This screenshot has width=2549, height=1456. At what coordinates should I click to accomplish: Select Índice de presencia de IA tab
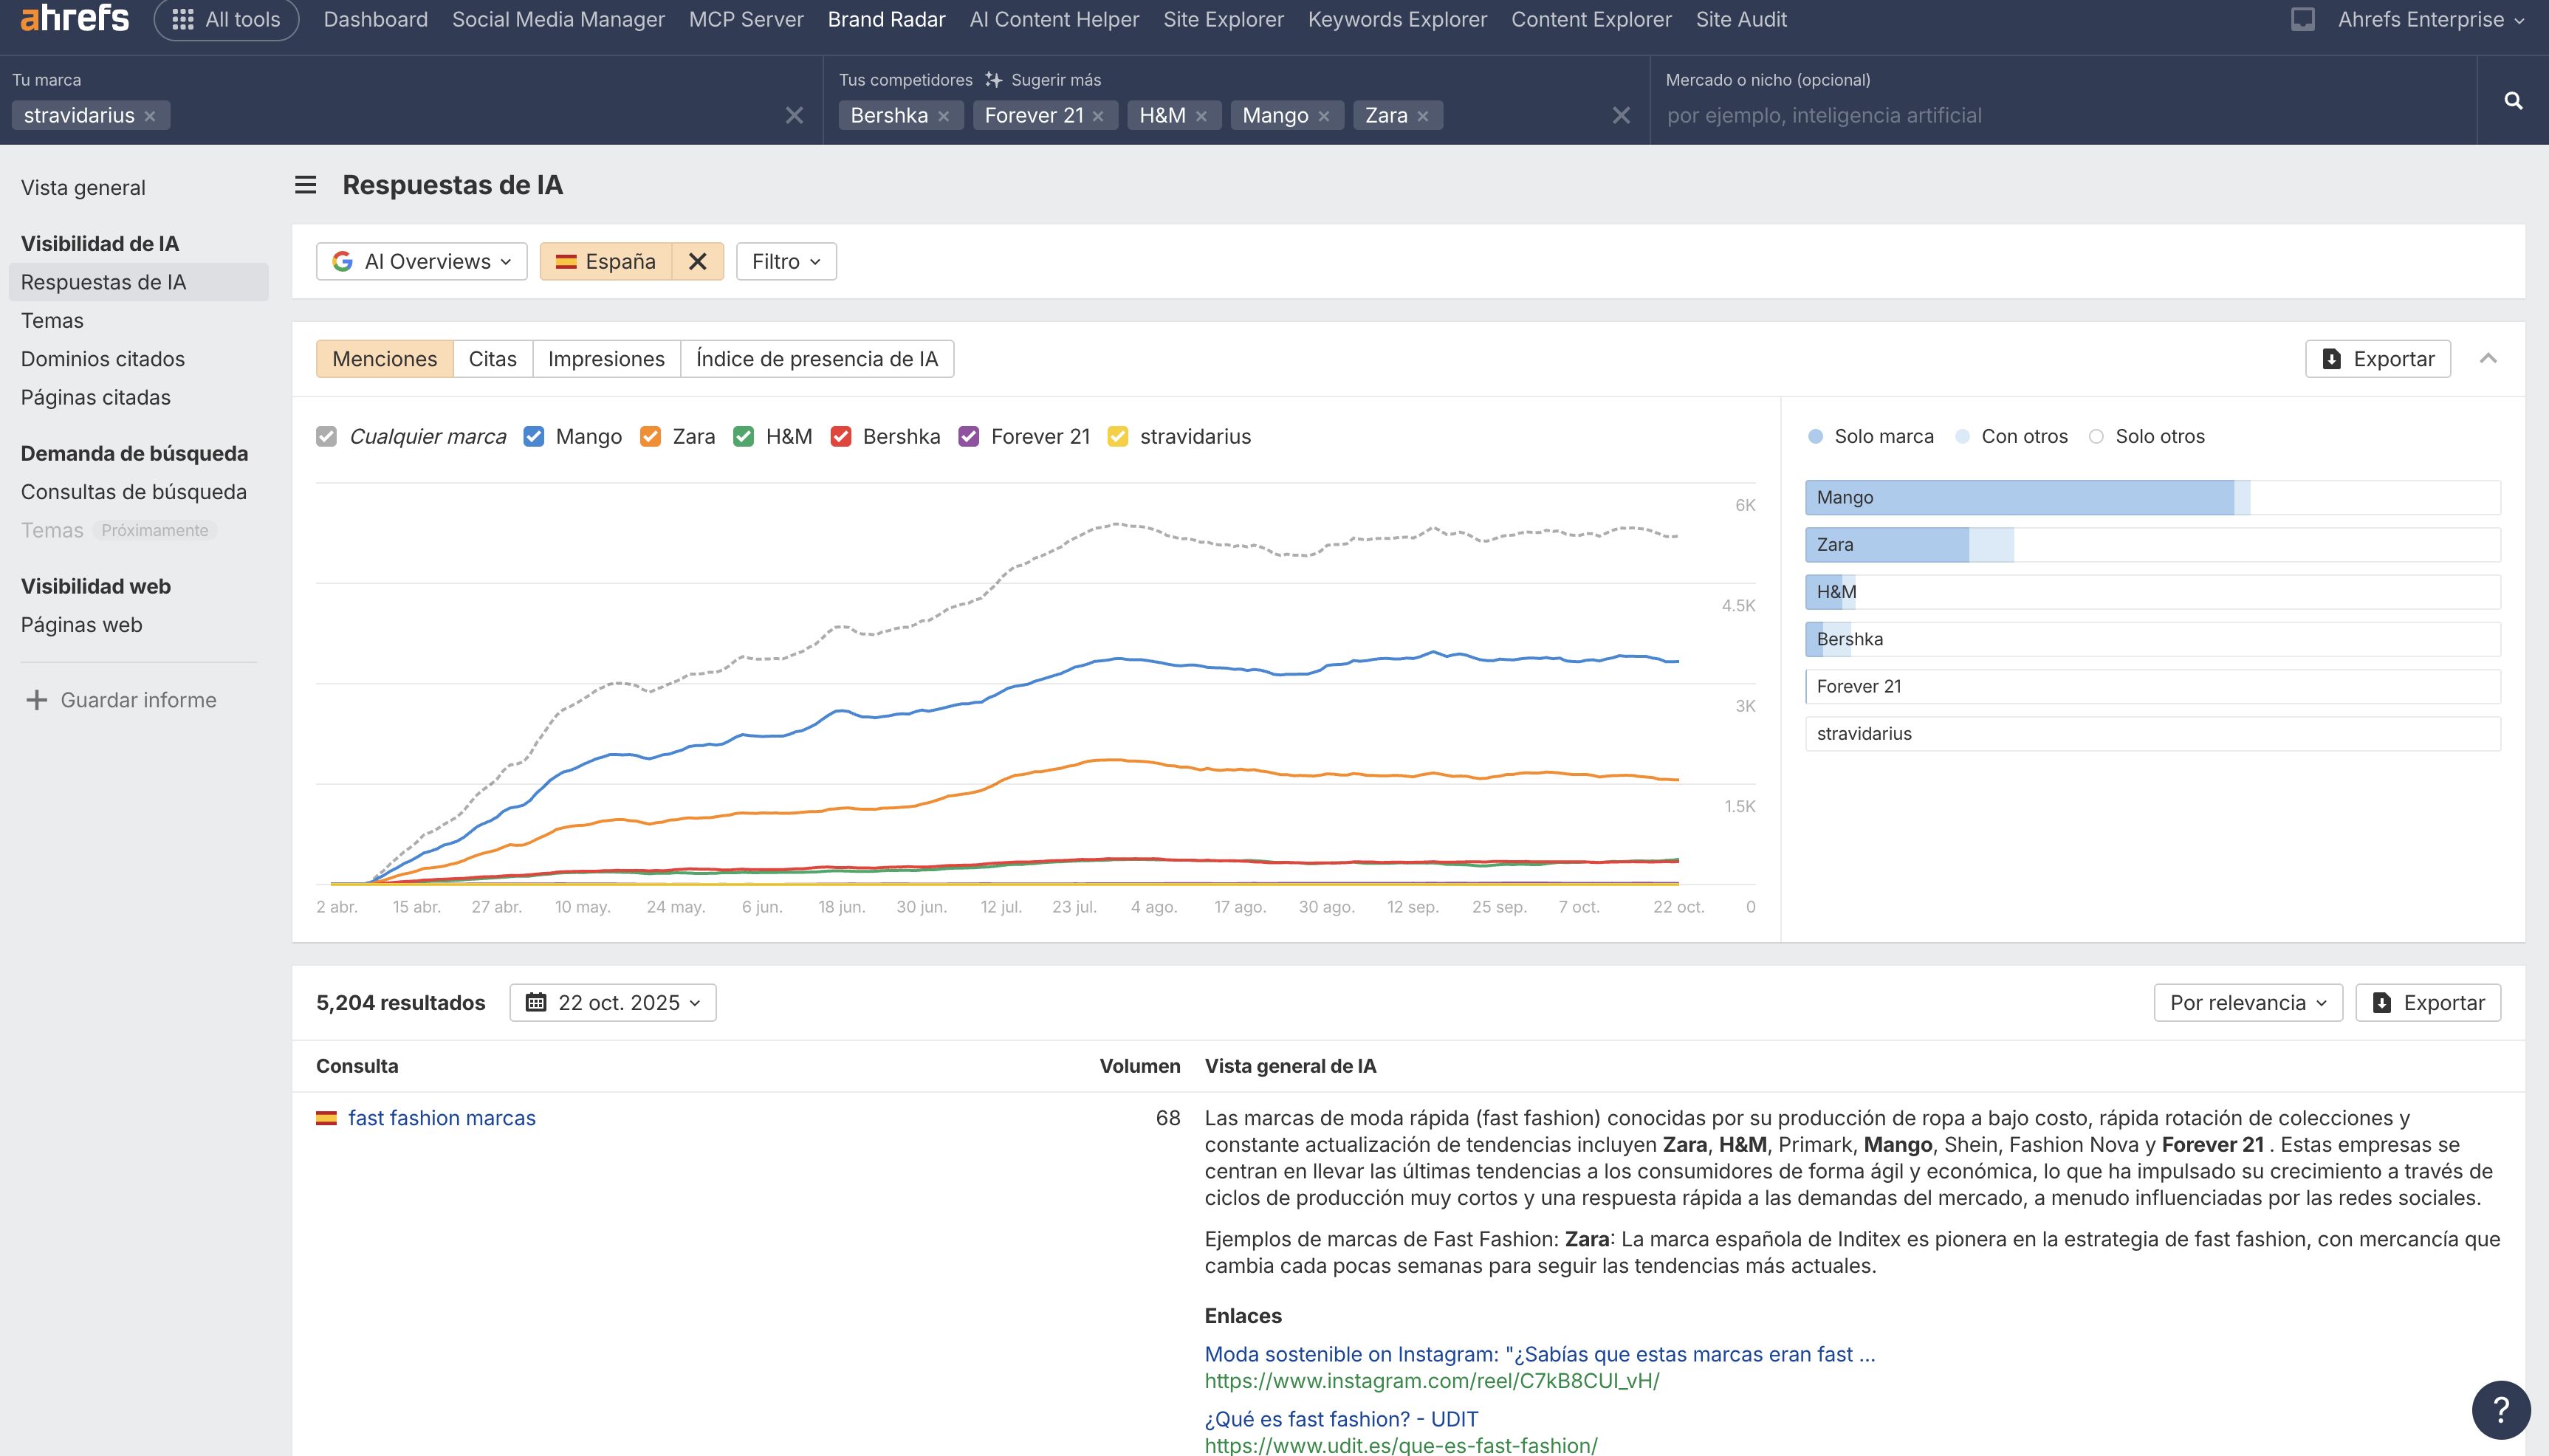coord(816,359)
